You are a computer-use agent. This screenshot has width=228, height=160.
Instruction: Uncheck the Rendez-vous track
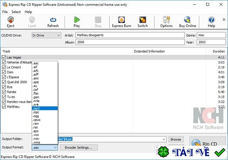[x=4, y=102]
